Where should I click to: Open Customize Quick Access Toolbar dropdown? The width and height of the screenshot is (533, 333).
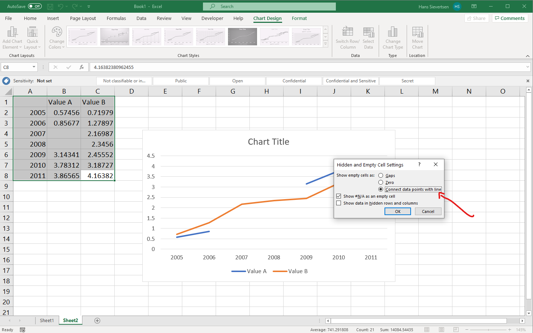[89, 7]
